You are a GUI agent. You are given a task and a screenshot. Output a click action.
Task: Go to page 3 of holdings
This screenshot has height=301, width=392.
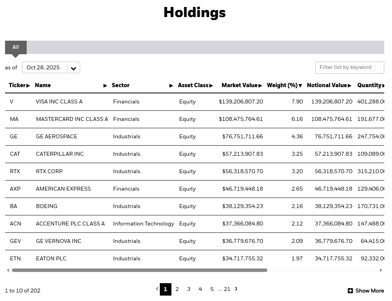tap(189, 289)
